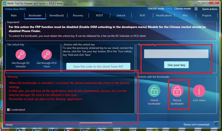Open the hamburger menu icon
This screenshot has width=222, height=131.
[x=196, y=9]
